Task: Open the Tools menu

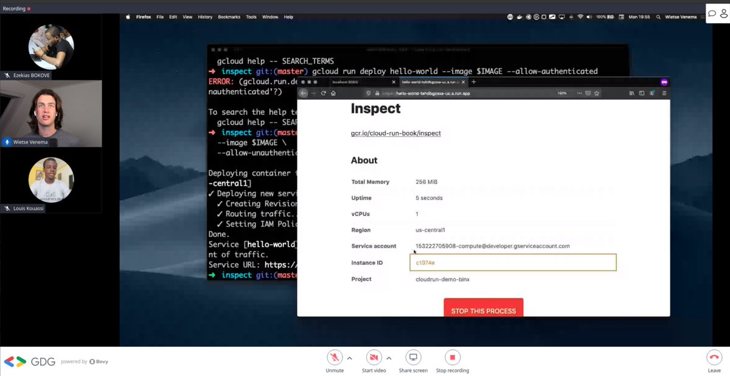Action: (x=251, y=17)
